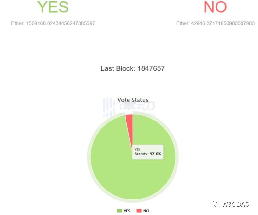Select the NO Ether amount text

[215, 23]
